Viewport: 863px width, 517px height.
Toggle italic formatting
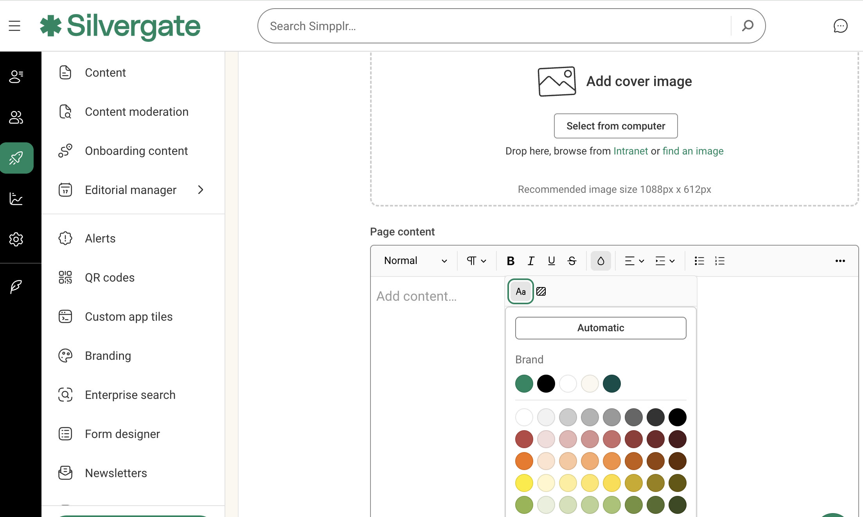click(530, 261)
